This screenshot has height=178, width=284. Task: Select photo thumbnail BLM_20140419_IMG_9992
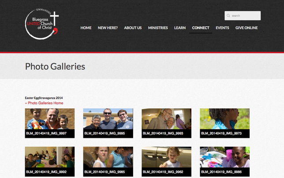pos(50,162)
